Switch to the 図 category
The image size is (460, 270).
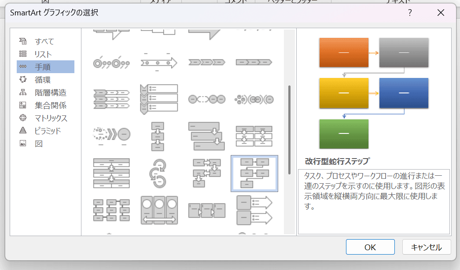[38, 144]
